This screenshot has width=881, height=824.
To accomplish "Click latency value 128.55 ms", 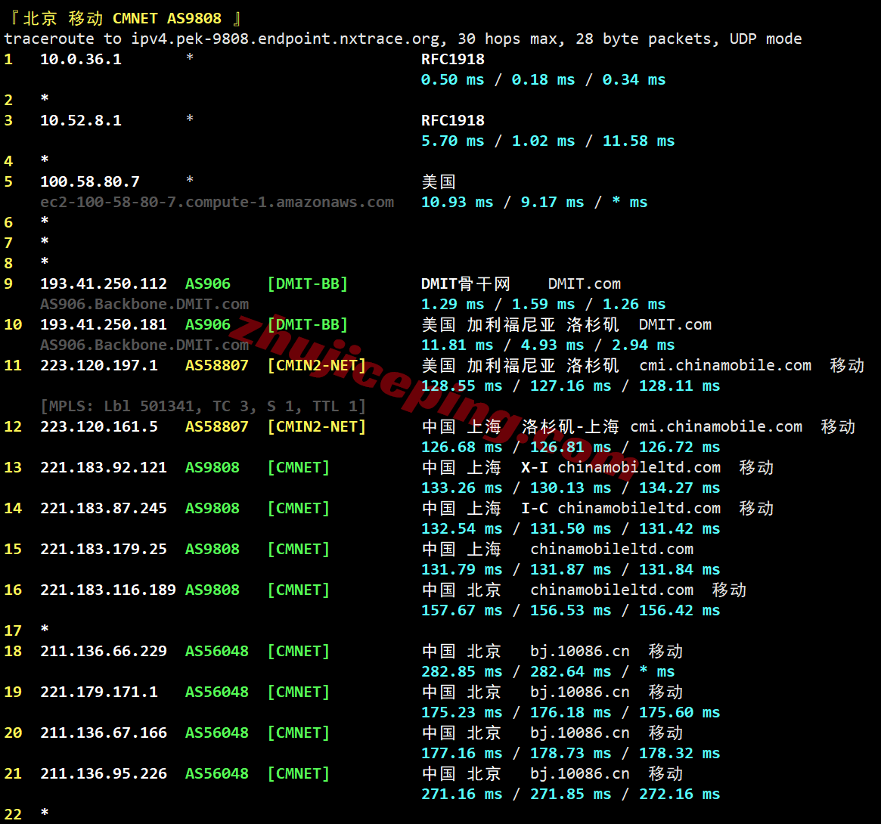I will [462, 386].
